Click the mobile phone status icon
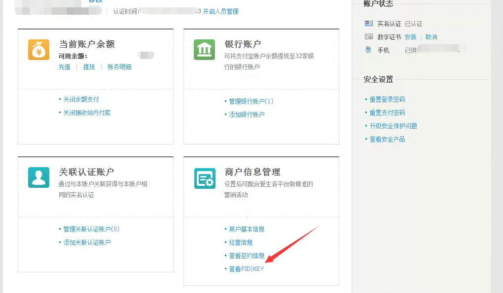The height and width of the screenshot is (293, 503). point(368,50)
